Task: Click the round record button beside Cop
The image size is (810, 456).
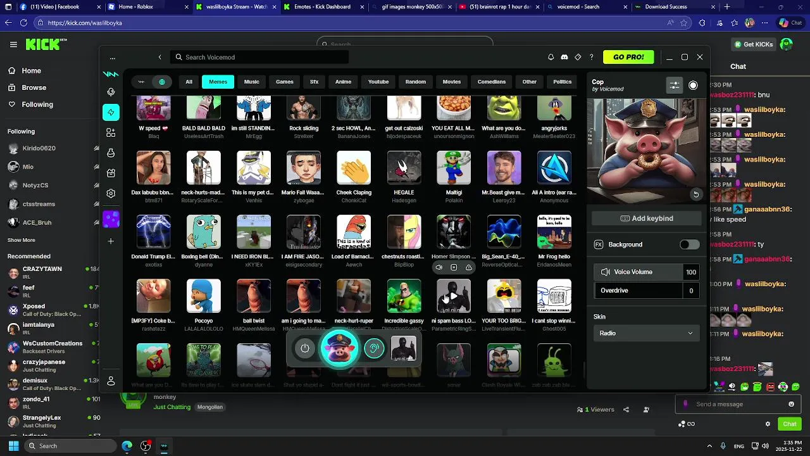Action: (693, 85)
